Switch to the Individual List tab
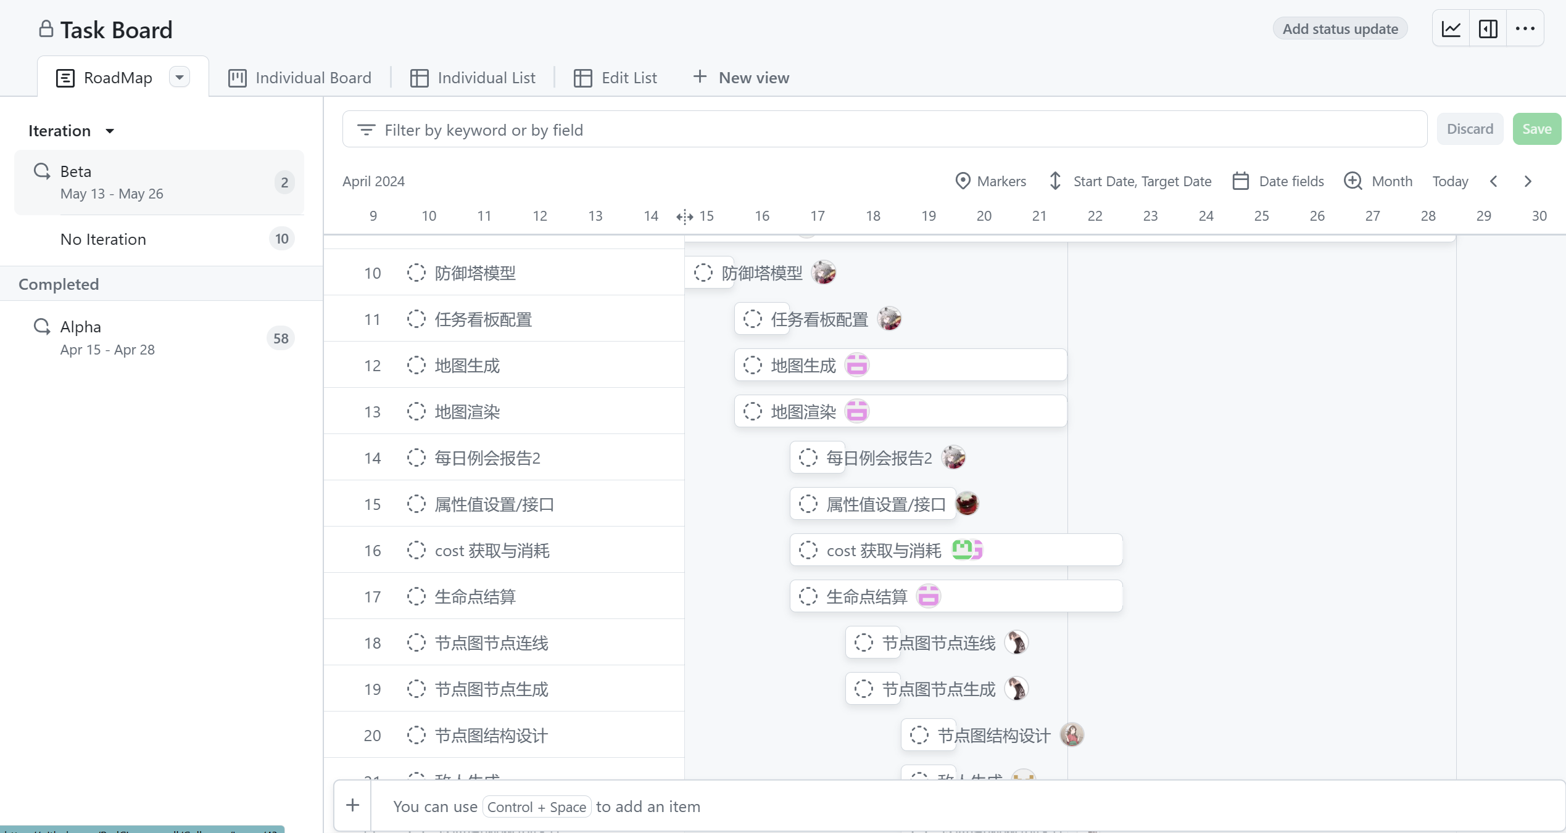Viewport: 1566px width, 833px height. tap(473, 77)
